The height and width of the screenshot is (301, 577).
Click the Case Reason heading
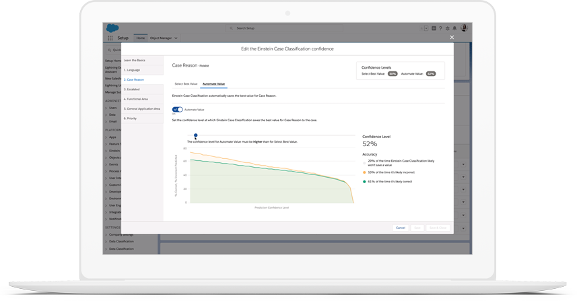click(184, 65)
